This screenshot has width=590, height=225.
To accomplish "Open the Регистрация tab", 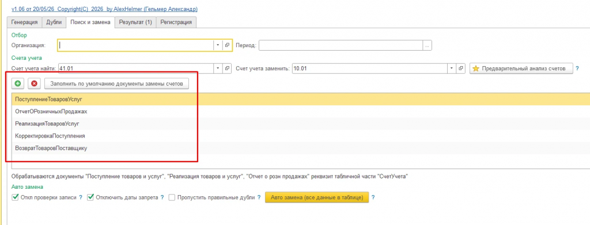I will [176, 22].
